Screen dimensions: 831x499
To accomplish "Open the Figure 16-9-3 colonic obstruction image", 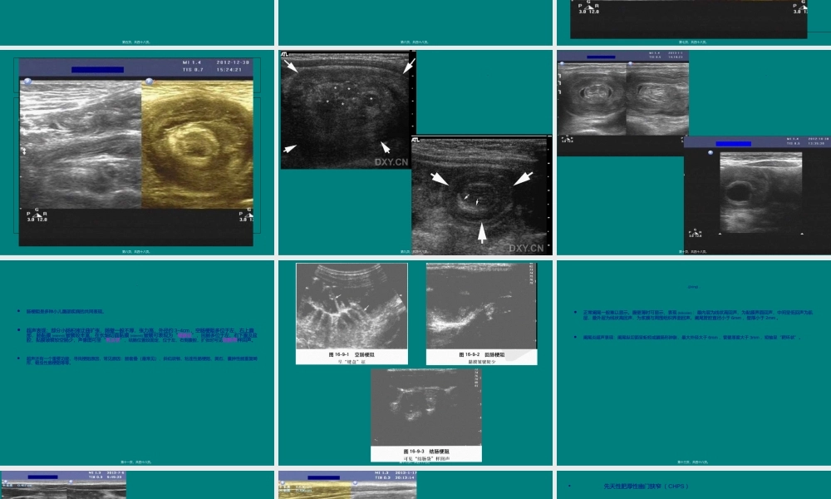I will 424,406.
